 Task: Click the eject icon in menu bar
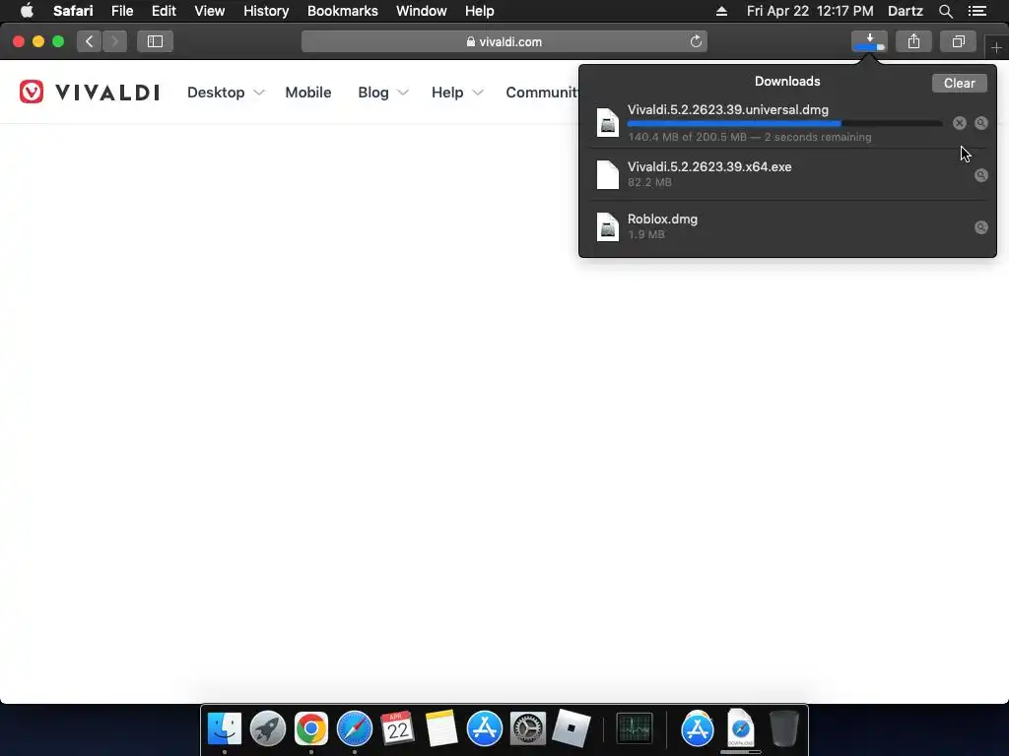pyautogui.click(x=721, y=11)
